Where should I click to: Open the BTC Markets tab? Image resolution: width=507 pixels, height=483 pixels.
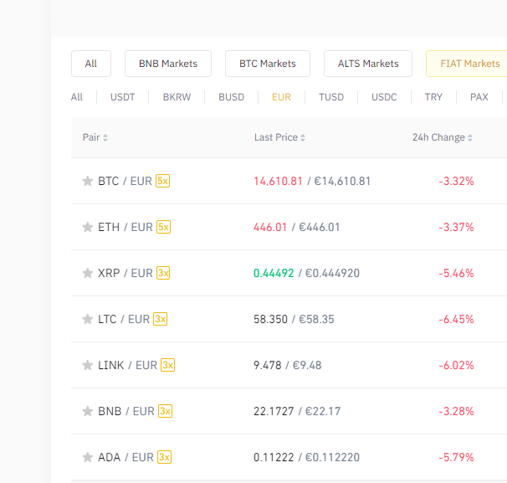tap(268, 64)
